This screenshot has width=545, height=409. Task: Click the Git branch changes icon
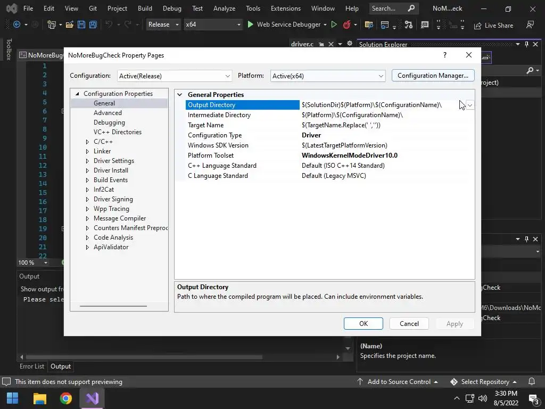[409, 24]
